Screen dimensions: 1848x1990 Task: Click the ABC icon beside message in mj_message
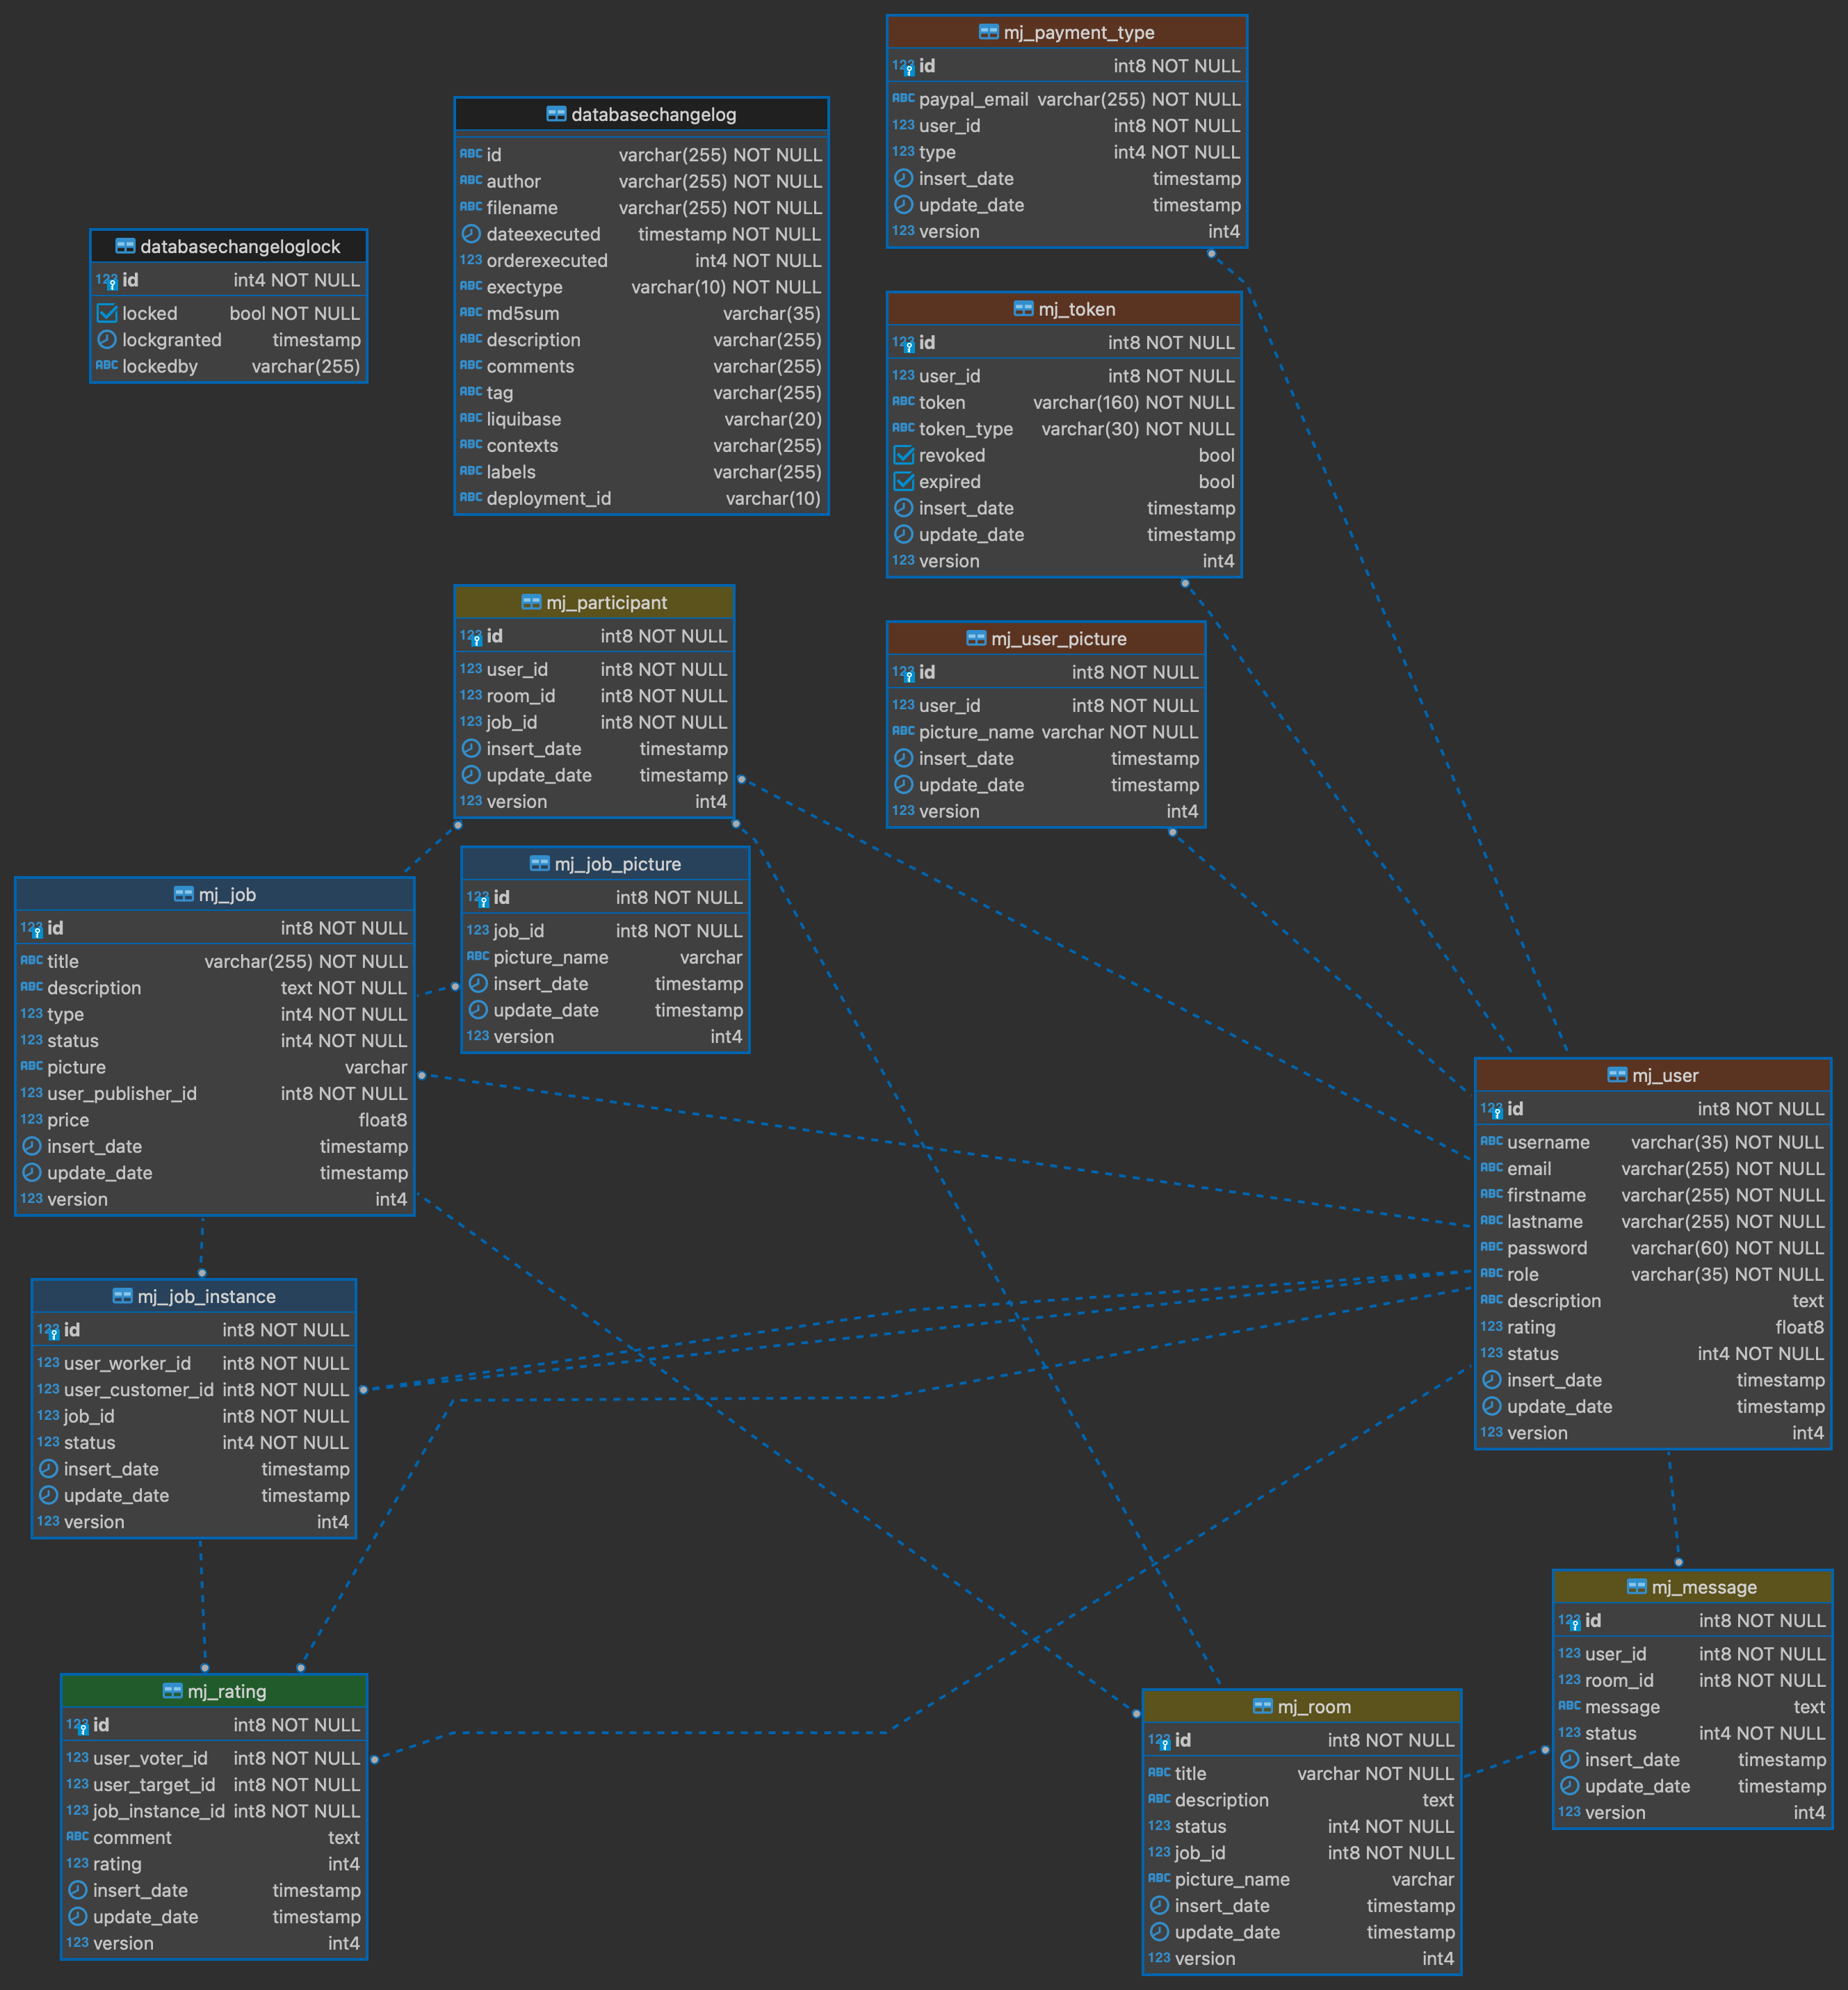(1569, 1706)
